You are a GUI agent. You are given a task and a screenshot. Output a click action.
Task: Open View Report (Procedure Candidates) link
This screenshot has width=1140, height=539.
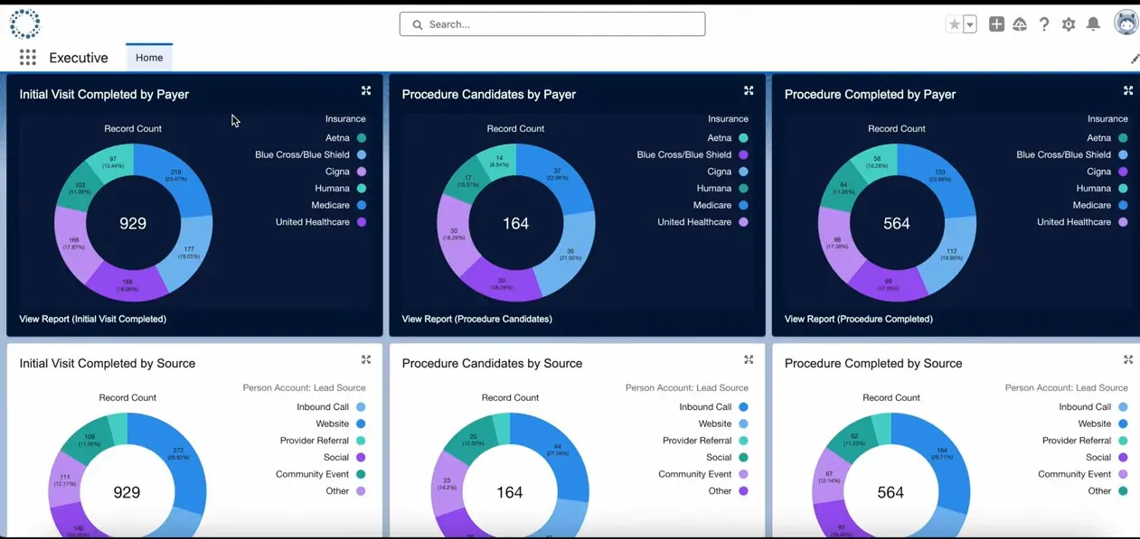pyautogui.click(x=476, y=319)
